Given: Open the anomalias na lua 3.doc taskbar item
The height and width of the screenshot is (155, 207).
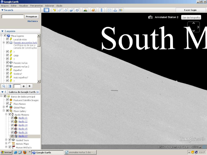Looking at the screenshot, I should (x=81, y=152).
